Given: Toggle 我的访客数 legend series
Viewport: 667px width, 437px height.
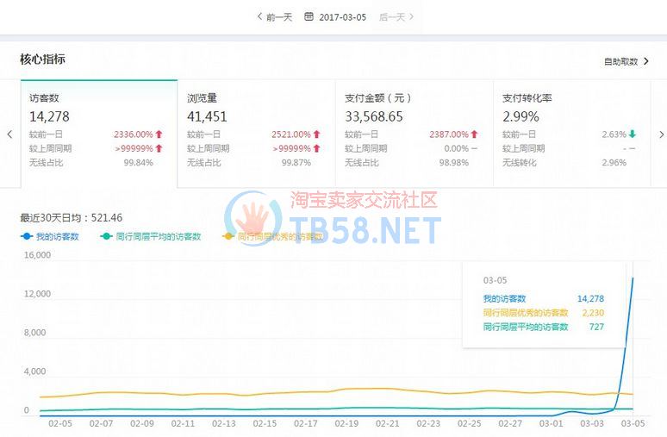Looking at the screenshot, I should pyautogui.click(x=50, y=236).
